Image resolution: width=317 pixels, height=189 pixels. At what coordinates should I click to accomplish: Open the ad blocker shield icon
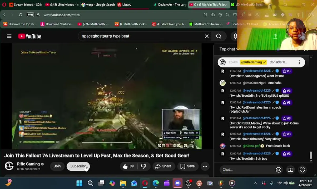click(220, 15)
